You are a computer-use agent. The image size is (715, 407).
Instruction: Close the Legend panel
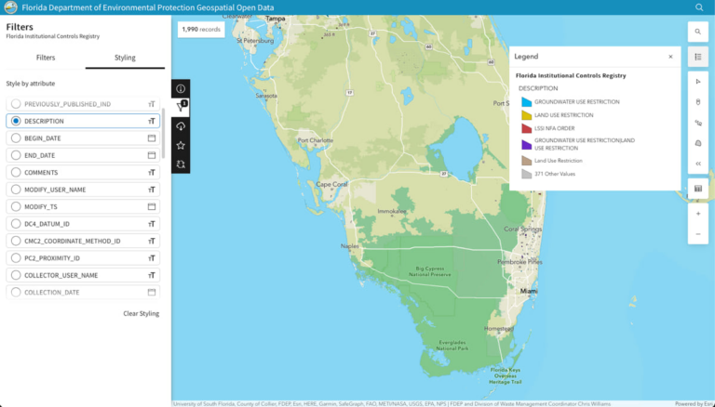tap(670, 57)
